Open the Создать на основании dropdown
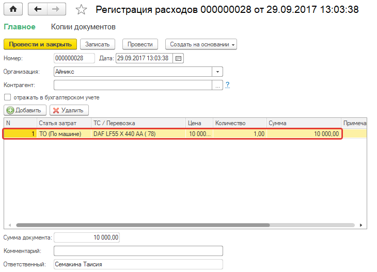 [x=201, y=44]
